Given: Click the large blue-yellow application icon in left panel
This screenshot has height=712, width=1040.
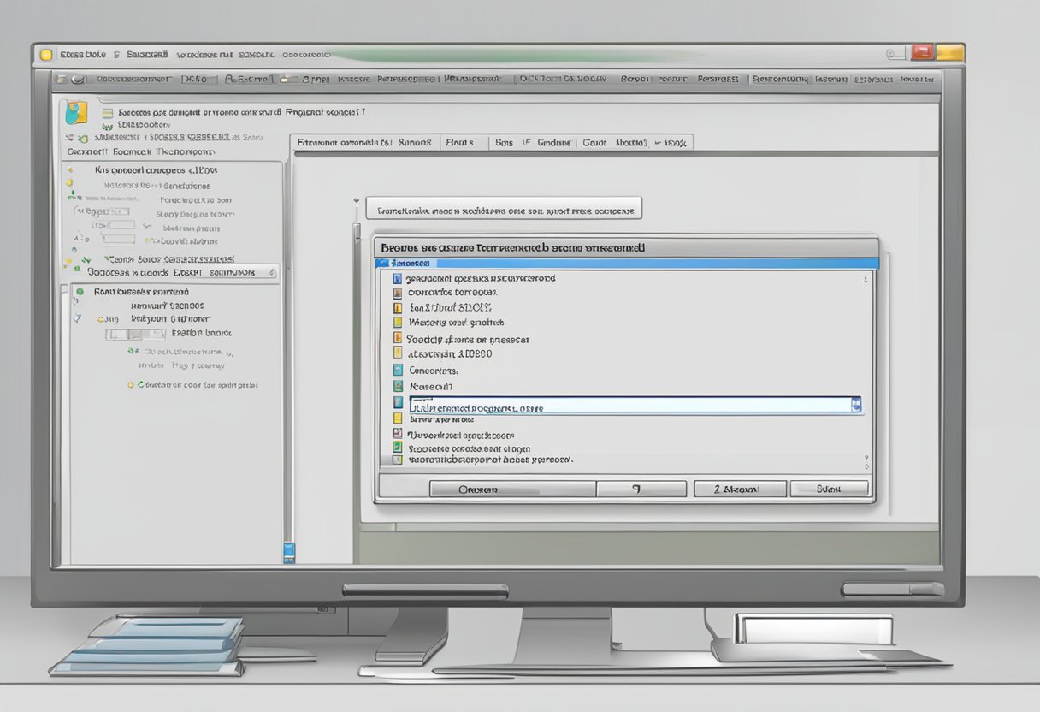Looking at the screenshot, I should coord(76,112).
